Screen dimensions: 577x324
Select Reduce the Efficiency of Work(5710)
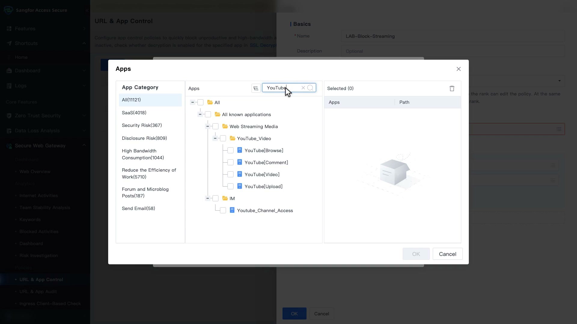pos(150,173)
